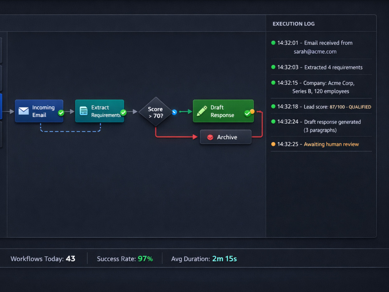Open the Extracted 4 requirements log entry
The height and width of the screenshot is (292, 389).
point(321,67)
